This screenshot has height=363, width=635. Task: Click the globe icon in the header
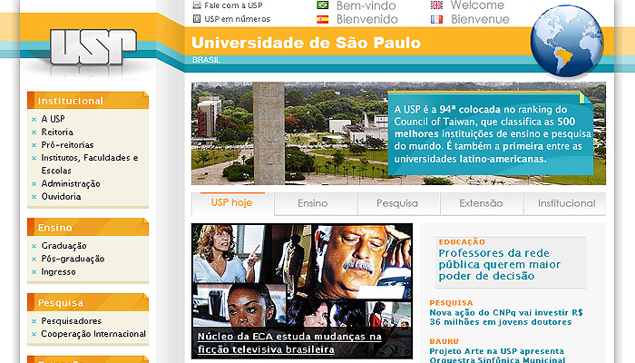pyautogui.click(x=567, y=42)
